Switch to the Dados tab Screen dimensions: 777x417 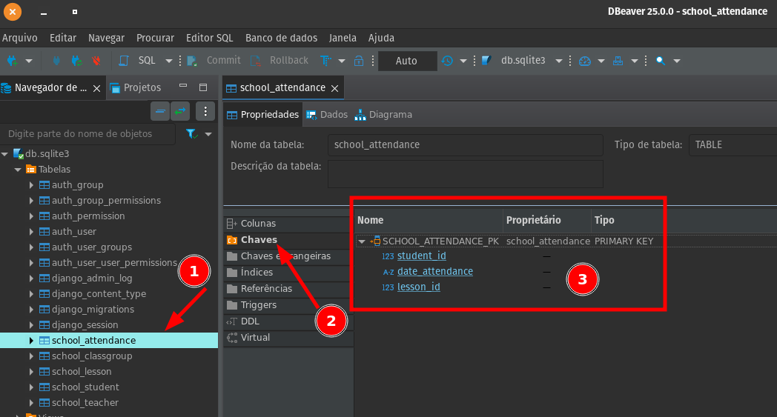[327, 114]
